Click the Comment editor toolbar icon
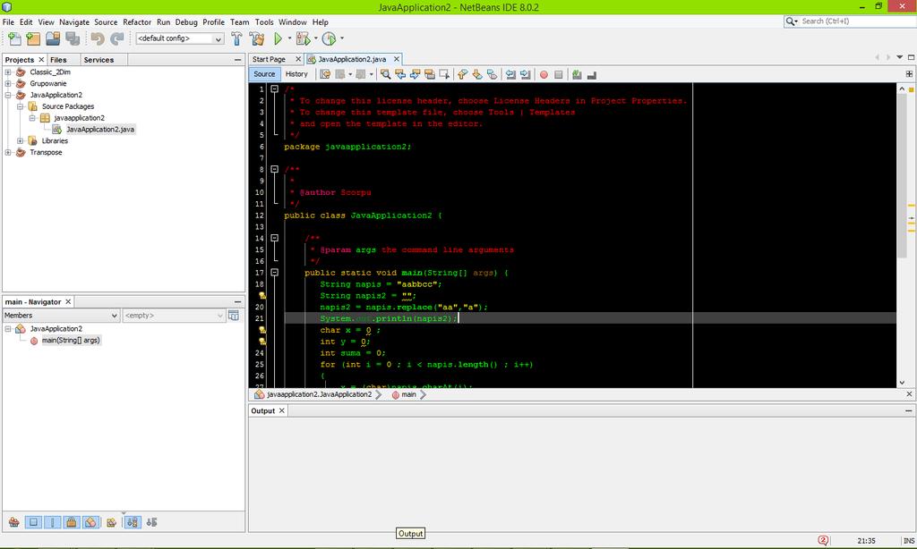917x549 pixels. coord(578,74)
